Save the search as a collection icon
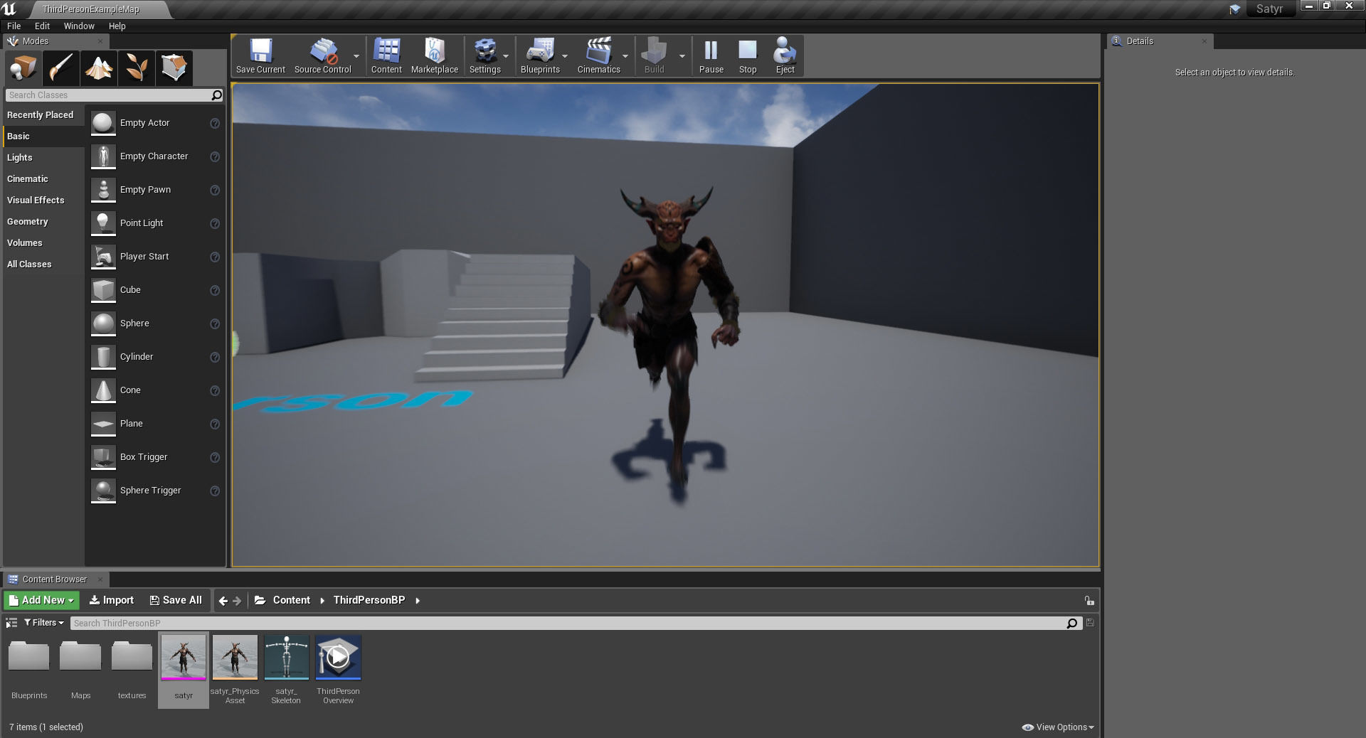The height and width of the screenshot is (738, 1366). tap(1090, 623)
